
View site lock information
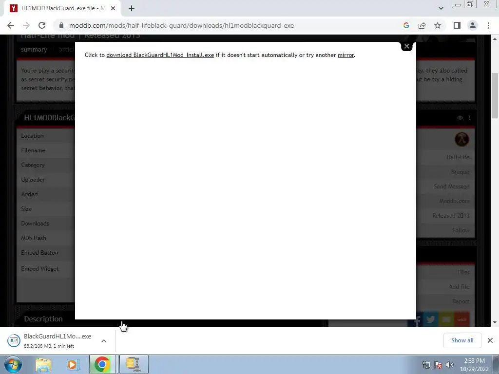61,25
